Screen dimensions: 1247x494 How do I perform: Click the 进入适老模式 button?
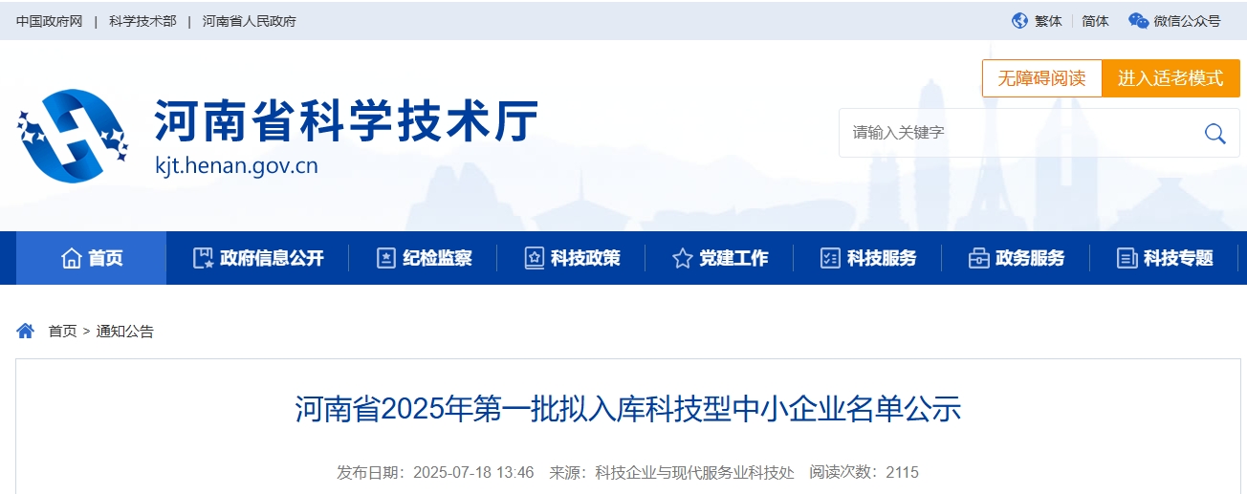(x=1171, y=78)
